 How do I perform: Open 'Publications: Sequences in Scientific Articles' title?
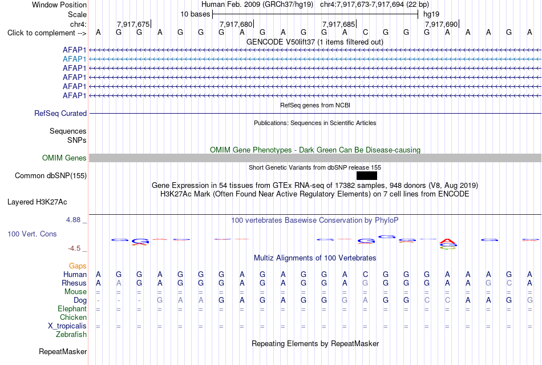[315, 123]
